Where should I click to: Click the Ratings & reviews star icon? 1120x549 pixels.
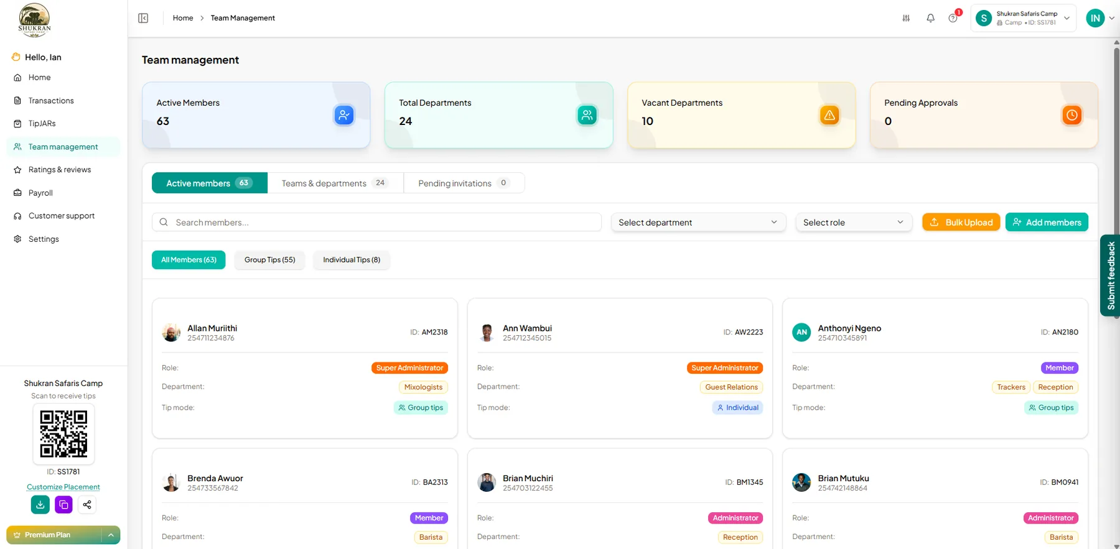17,170
